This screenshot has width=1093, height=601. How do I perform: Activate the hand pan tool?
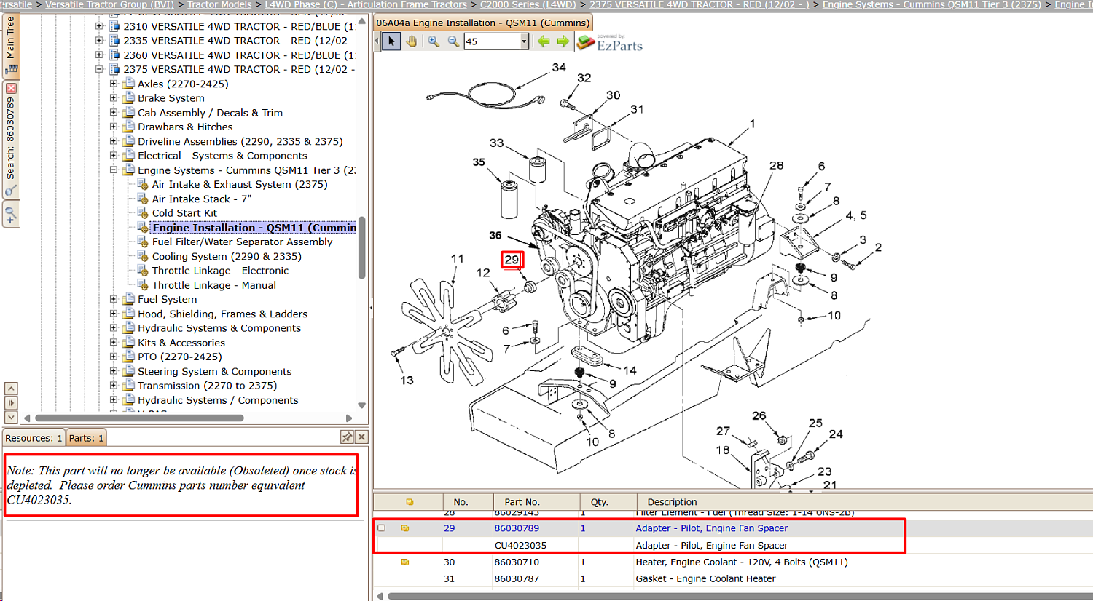tap(412, 41)
